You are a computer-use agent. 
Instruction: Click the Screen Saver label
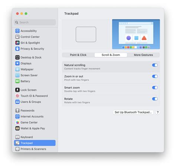[x=29, y=75]
